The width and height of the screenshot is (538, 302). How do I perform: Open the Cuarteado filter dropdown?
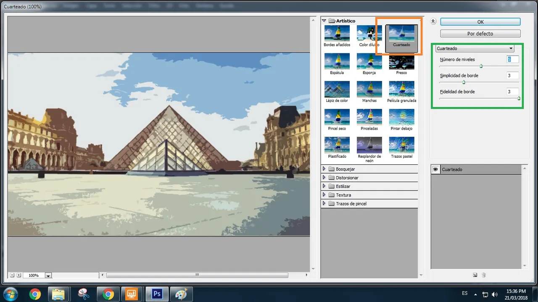coord(475,49)
